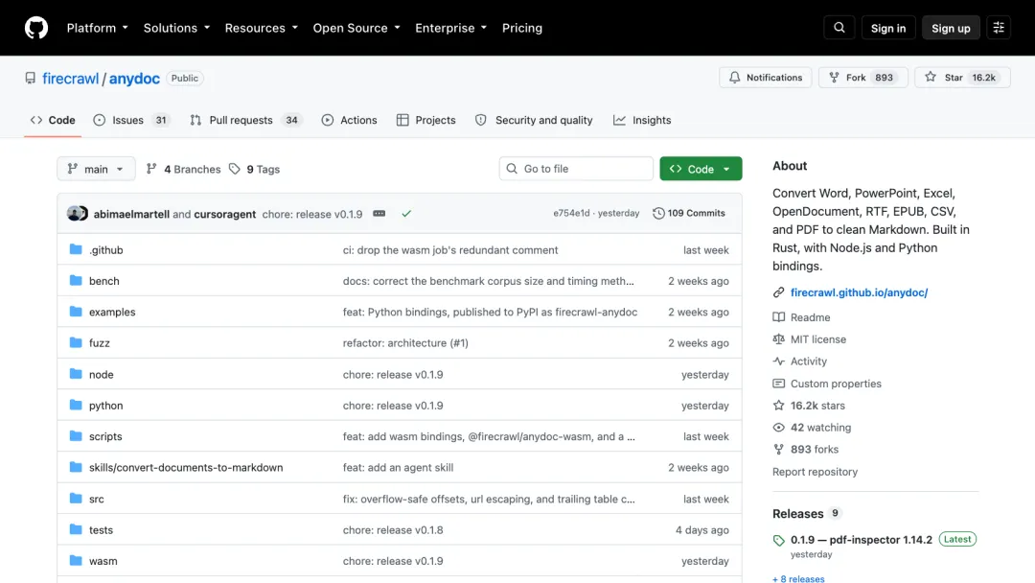Viewport: 1035px width, 583px height.
Task: Open the search magnifier in header
Action: pos(839,28)
